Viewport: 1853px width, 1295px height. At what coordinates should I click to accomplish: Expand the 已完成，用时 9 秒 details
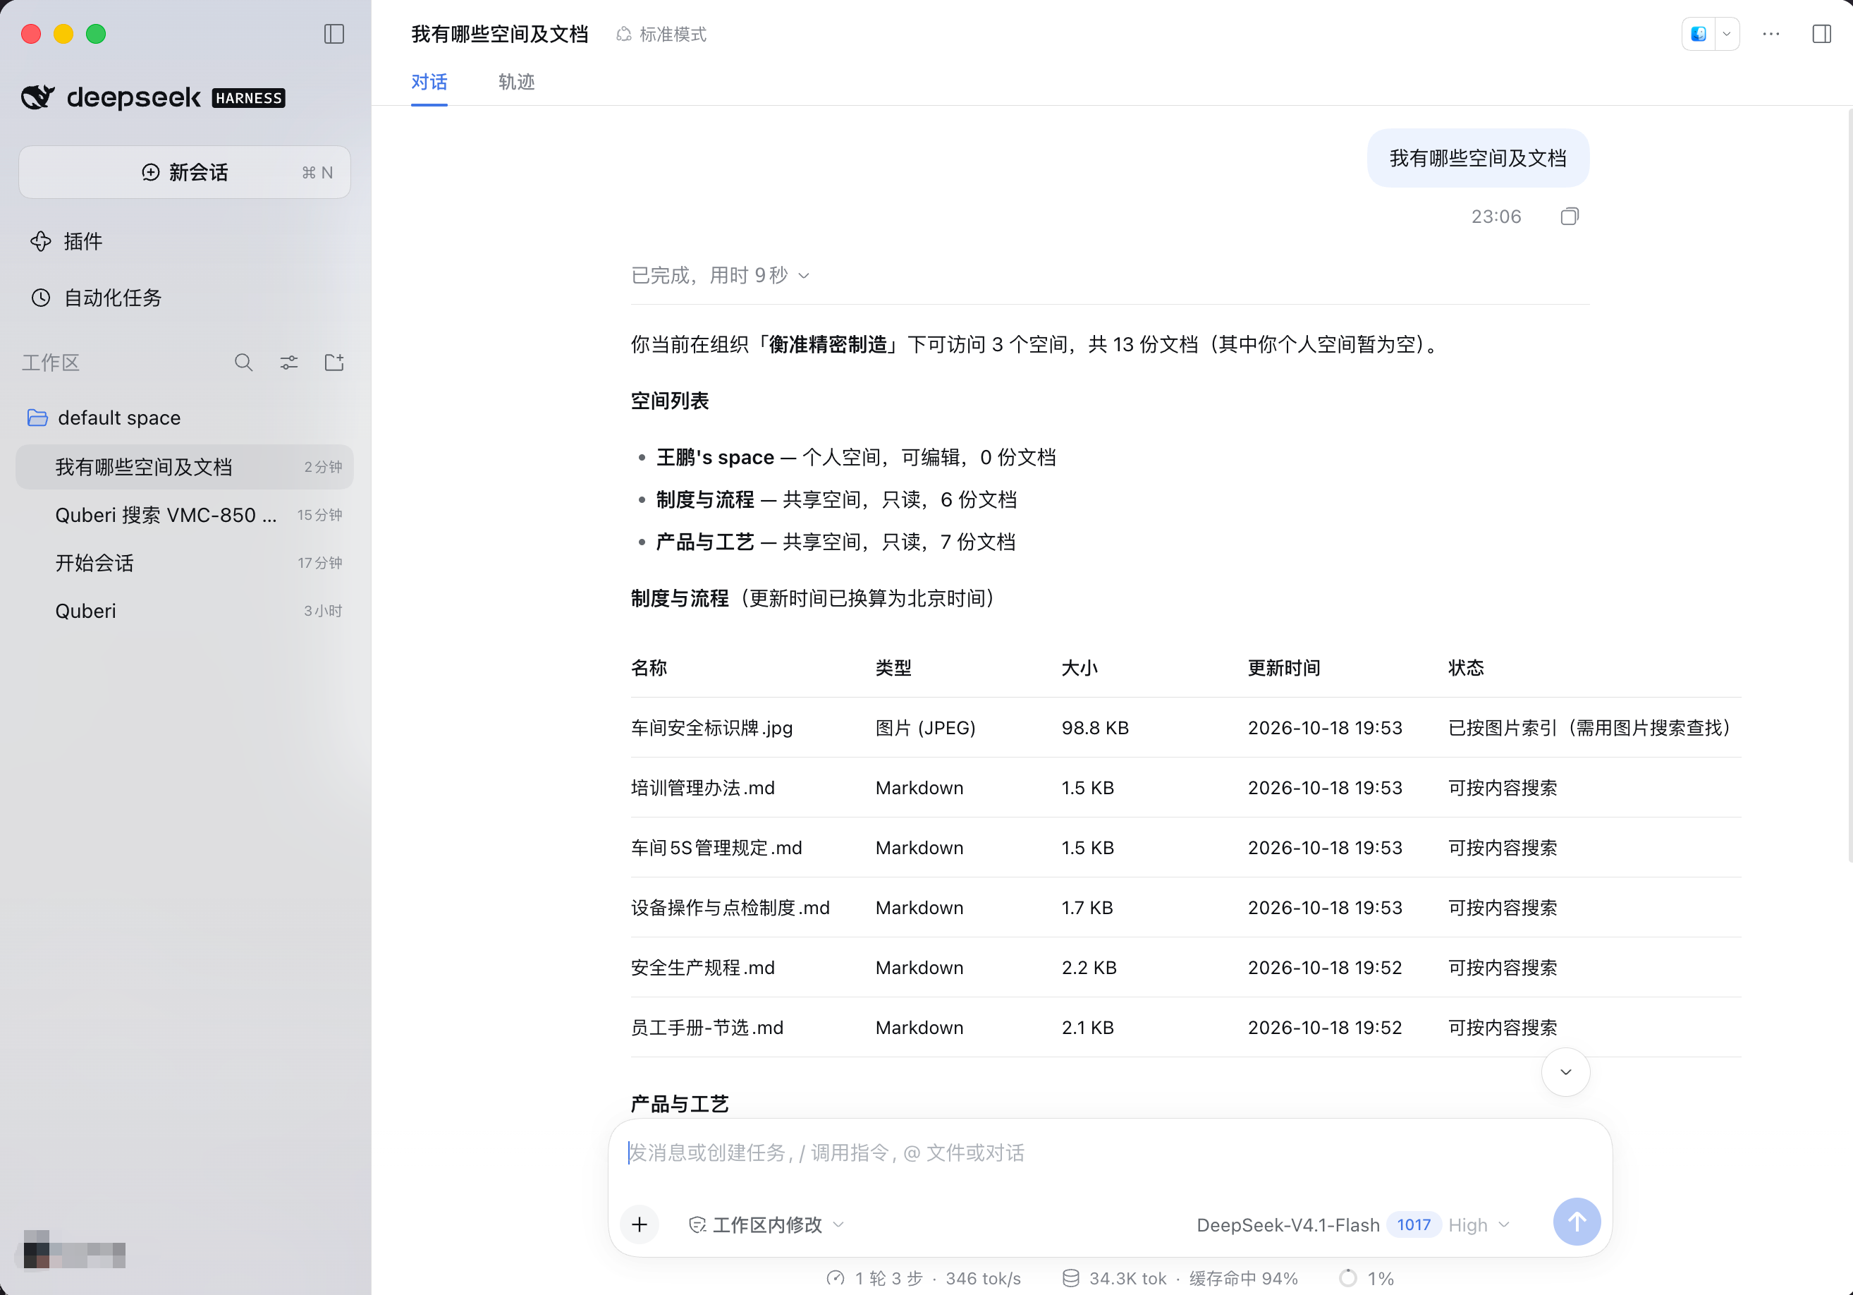(x=720, y=276)
